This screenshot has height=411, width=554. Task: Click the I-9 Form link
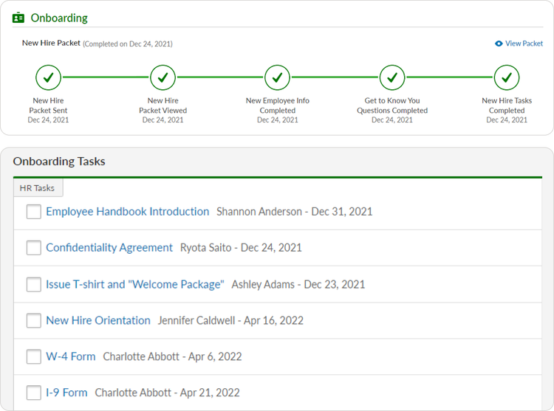click(66, 393)
